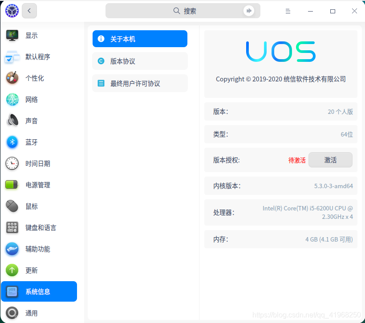
Task: Open the Accessibility (辅助功能) icon
Action: [x=12, y=249]
